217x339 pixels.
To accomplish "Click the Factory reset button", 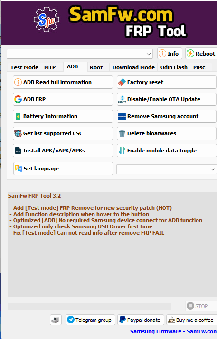I will [167, 82].
